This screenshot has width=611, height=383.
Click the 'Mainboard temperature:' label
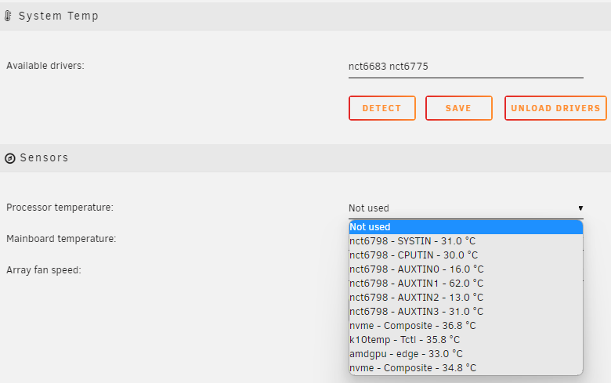[61, 239]
